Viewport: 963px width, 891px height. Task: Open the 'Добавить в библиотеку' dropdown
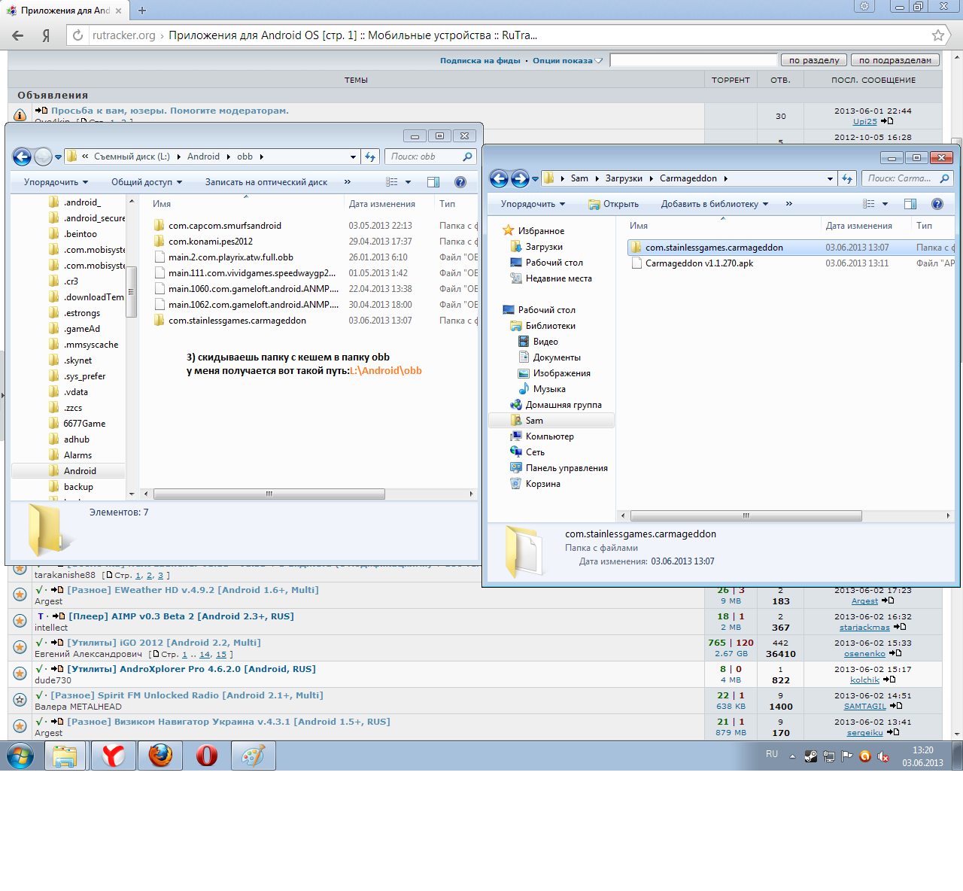pos(714,204)
